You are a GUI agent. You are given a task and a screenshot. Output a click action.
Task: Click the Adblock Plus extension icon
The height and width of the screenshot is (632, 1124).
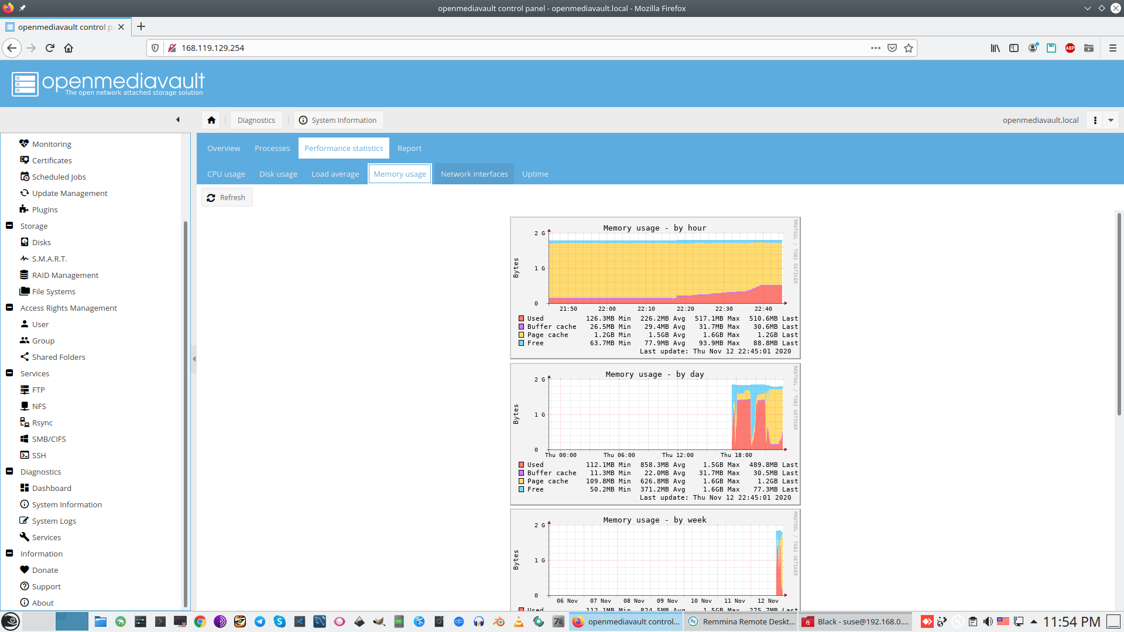click(x=1070, y=48)
